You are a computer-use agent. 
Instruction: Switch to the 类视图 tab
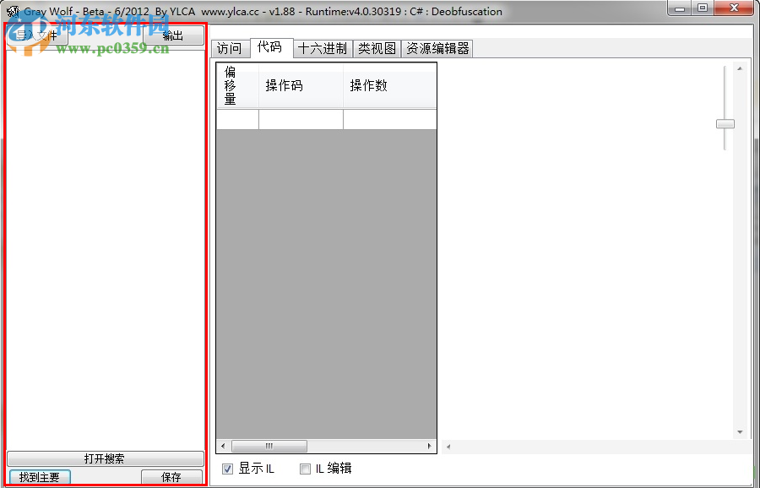point(377,48)
